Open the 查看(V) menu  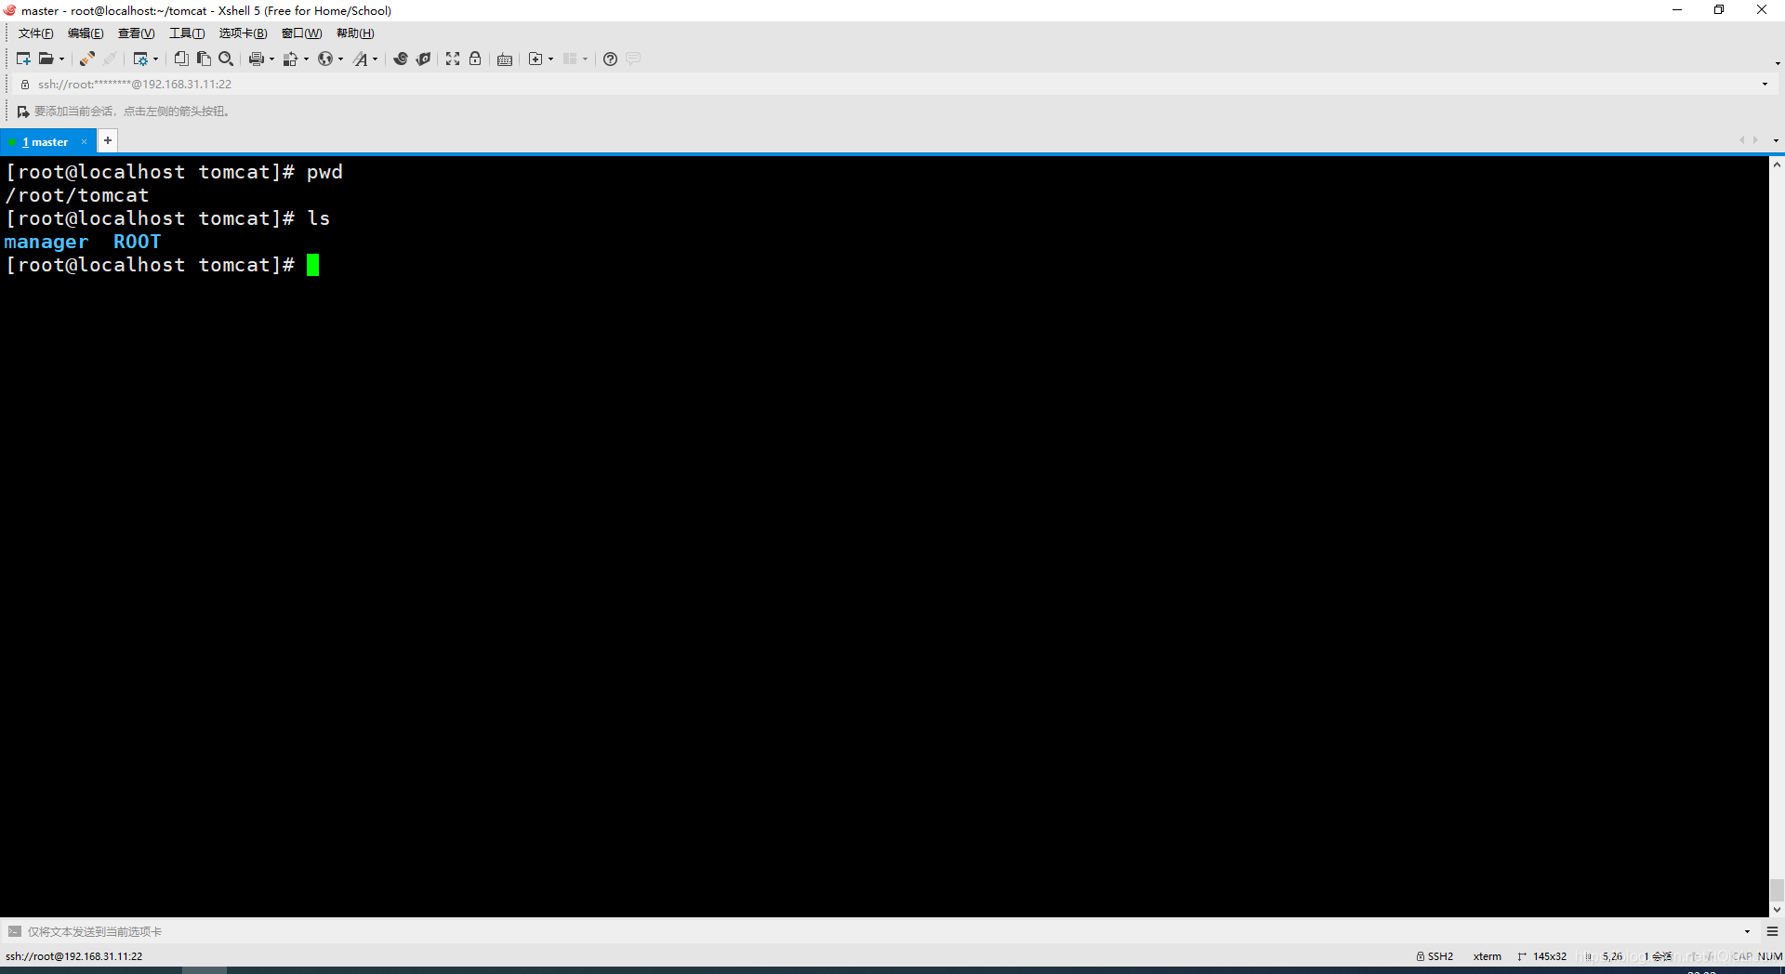(x=136, y=33)
